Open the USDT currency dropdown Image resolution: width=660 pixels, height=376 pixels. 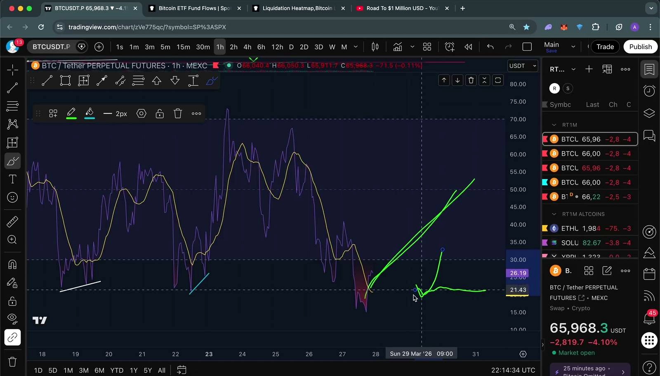point(523,66)
